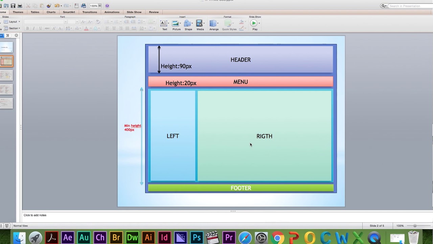Select the HEADER text on slide
The width and height of the screenshot is (433, 244).
pyautogui.click(x=241, y=60)
